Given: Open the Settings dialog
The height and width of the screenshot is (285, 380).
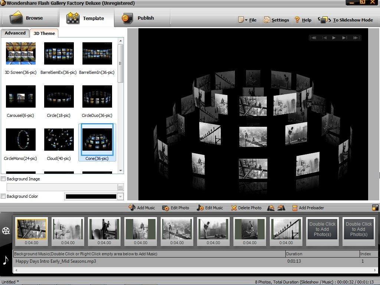Looking at the screenshot, I should pos(276,20).
